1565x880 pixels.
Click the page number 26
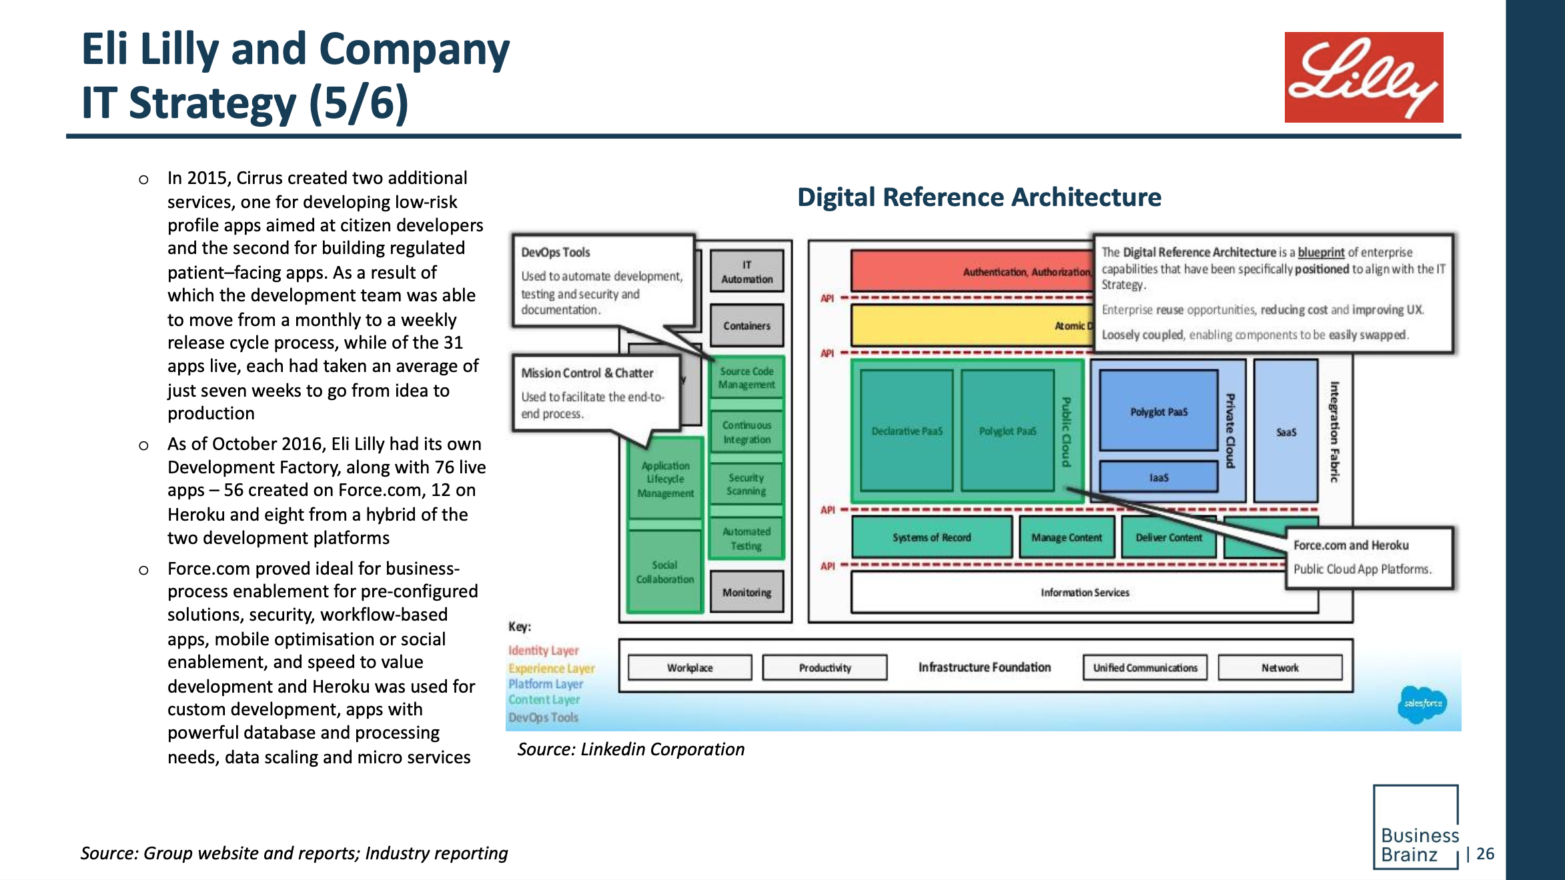(1485, 853)
